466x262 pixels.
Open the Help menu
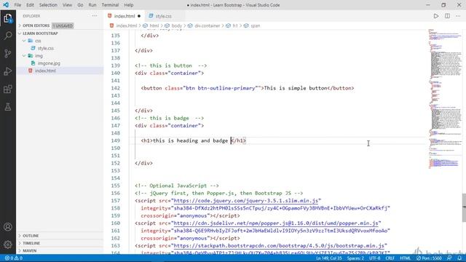(x=128, y=5)
